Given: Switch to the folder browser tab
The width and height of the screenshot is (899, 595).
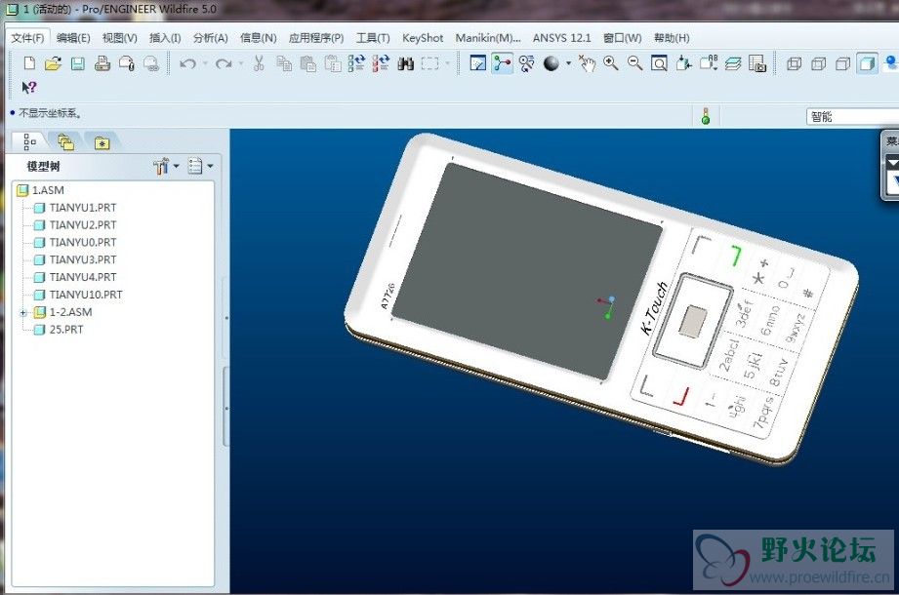Looking at the screenshot, I should [x=66, y=142].
